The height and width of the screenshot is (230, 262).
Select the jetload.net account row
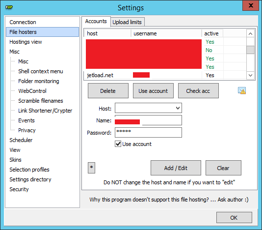click(x=165, y=75)
